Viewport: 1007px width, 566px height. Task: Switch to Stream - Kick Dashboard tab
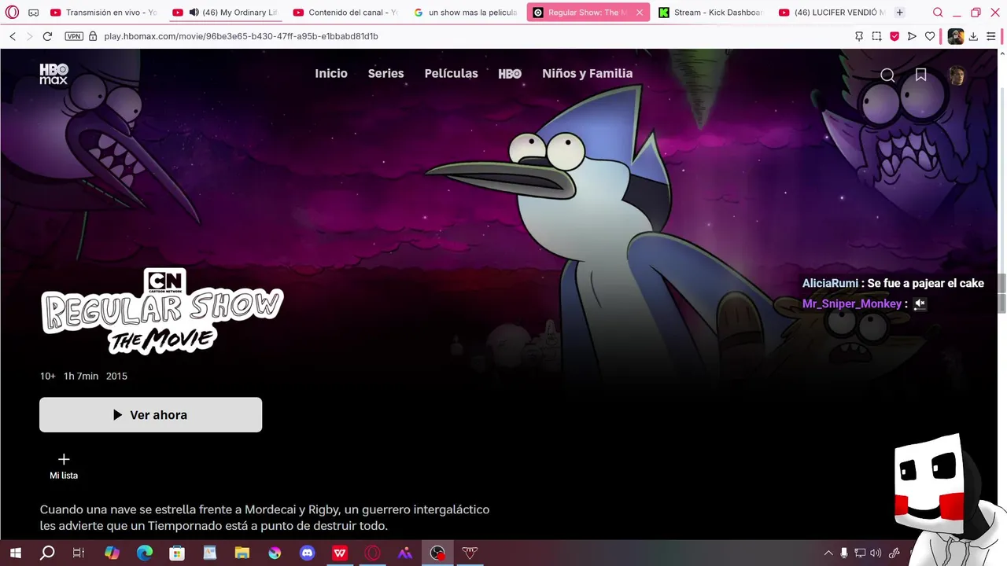(710, 13)
